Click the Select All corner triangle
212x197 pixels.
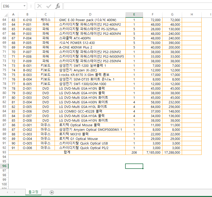click(x=6, y=15)
